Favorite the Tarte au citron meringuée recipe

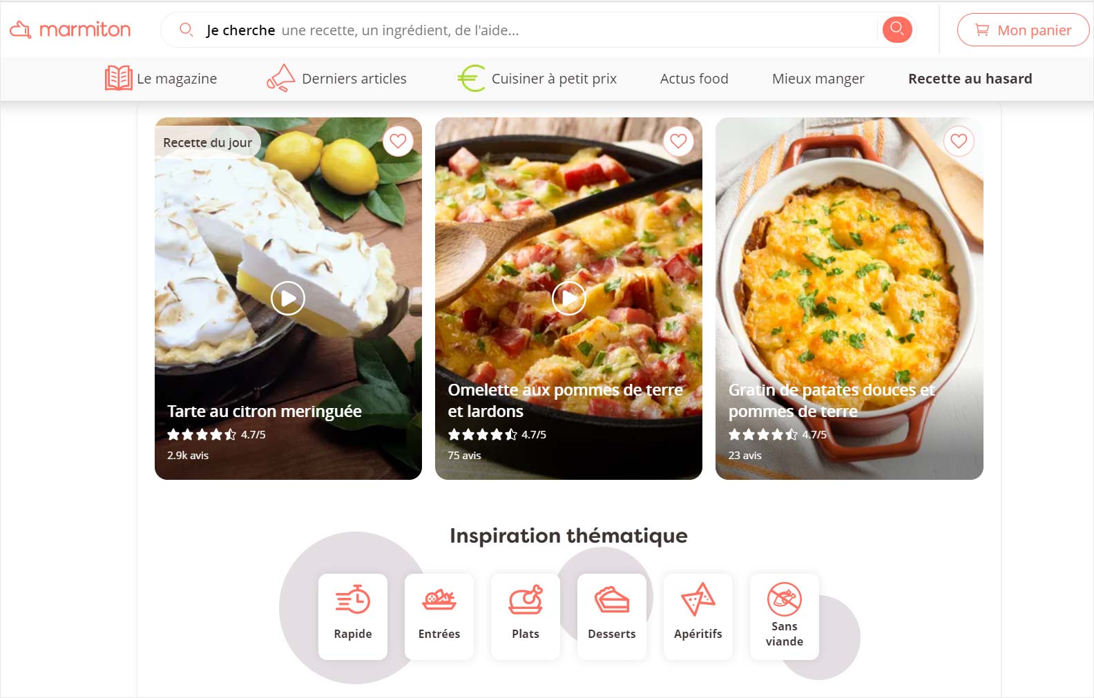point(398,141)
